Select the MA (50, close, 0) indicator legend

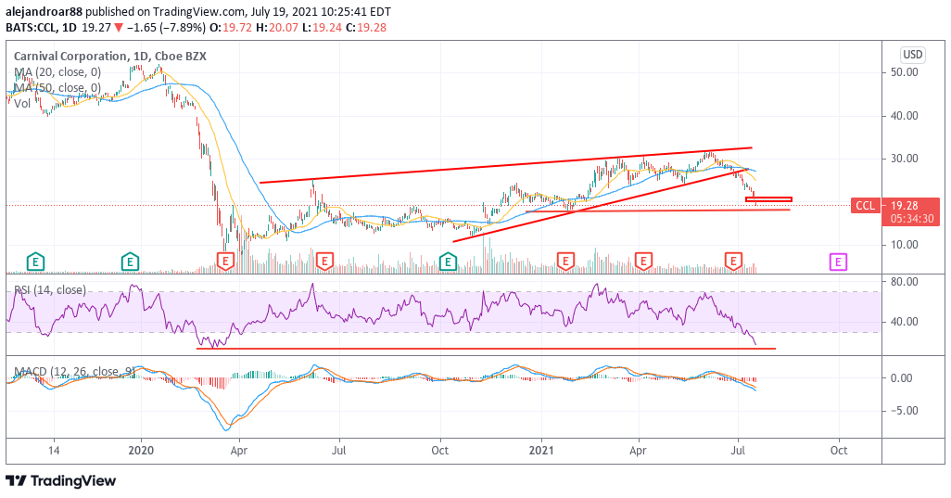tap(57, 88)
